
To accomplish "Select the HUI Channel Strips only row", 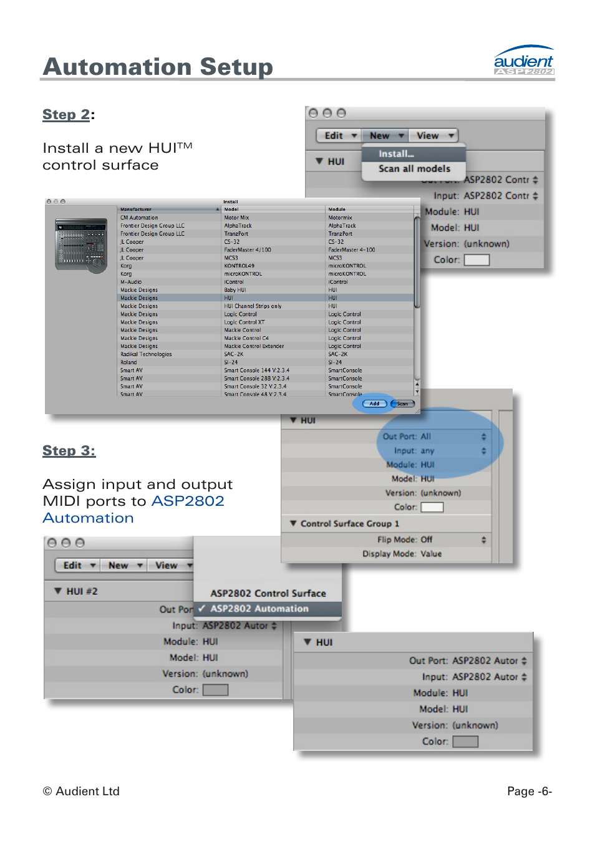I will [x=265, y=306].
